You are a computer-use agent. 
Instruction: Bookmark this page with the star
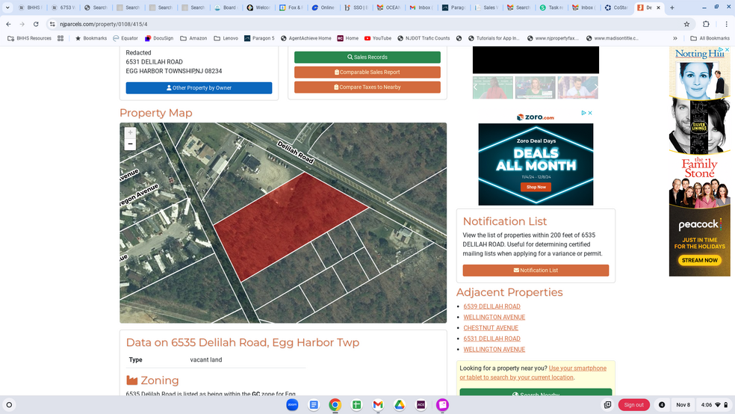point(686,24)
